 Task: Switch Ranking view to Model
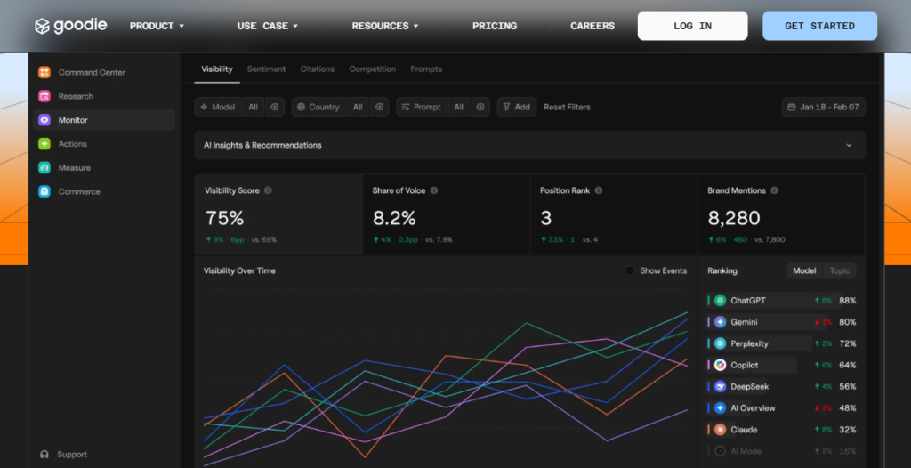tap(804, 270)
